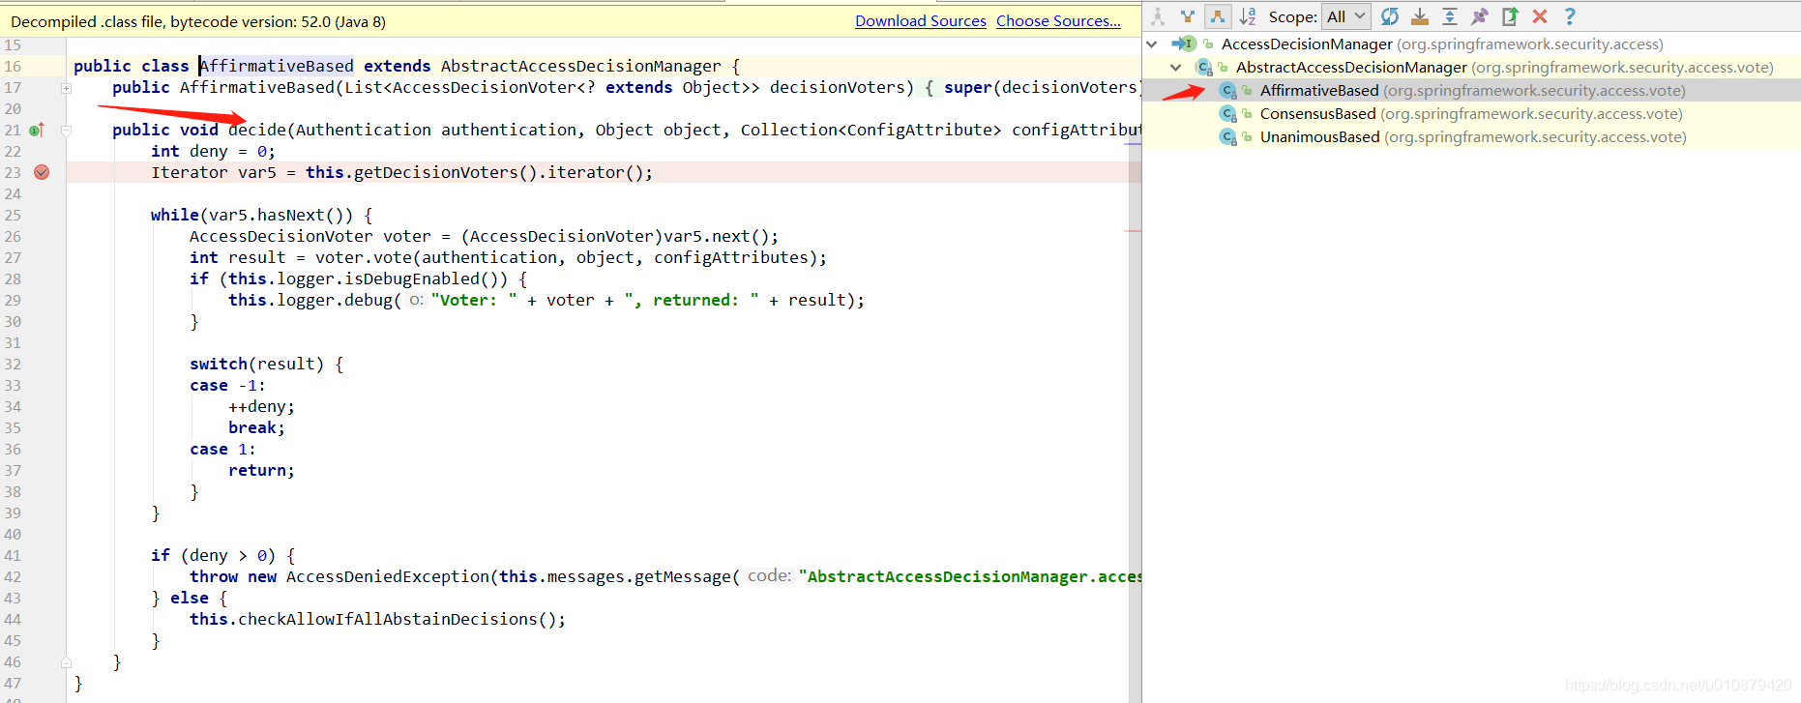The image size is (1801, 703).
Task: Open hierarchy Help question mark icon
Action: 1570,16
